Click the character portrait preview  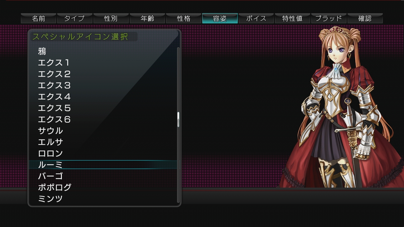[341, 107]
